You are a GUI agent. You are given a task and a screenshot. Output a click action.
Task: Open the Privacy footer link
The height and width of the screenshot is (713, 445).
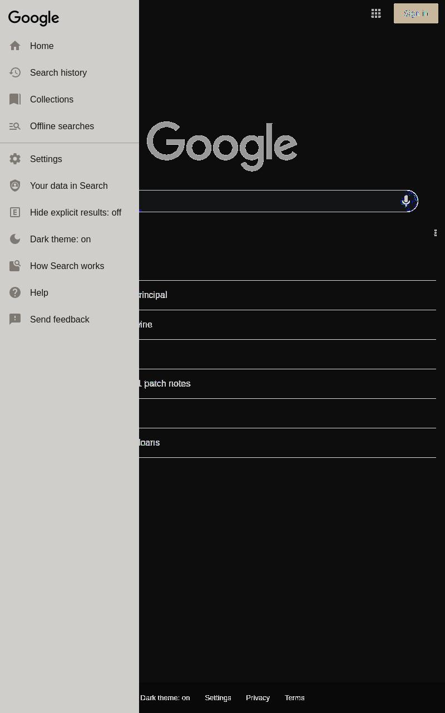[x=258, y=697]
